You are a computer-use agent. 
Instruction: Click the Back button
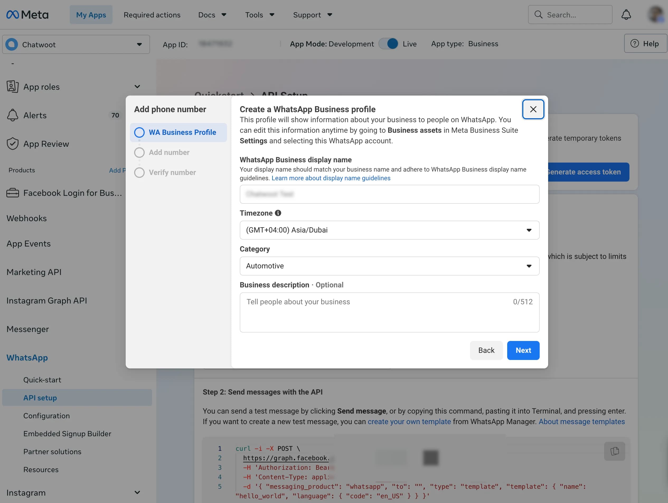pyautogui.click(x=486, y=350)
